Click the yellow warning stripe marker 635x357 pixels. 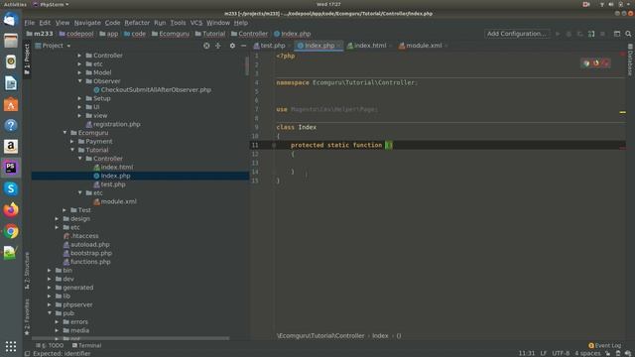623,112
